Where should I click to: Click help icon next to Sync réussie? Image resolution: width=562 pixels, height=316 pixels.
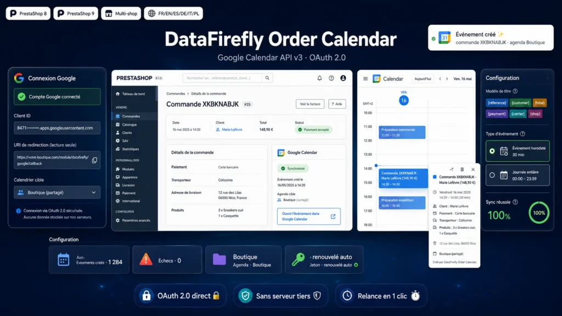tap(515, 202)
